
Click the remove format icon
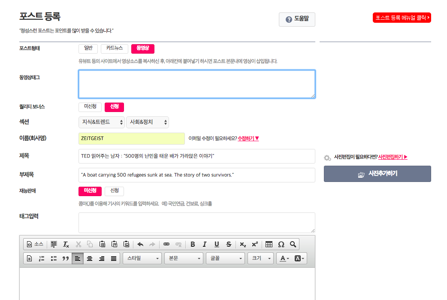pyautogui.click(x=66, y=244)
